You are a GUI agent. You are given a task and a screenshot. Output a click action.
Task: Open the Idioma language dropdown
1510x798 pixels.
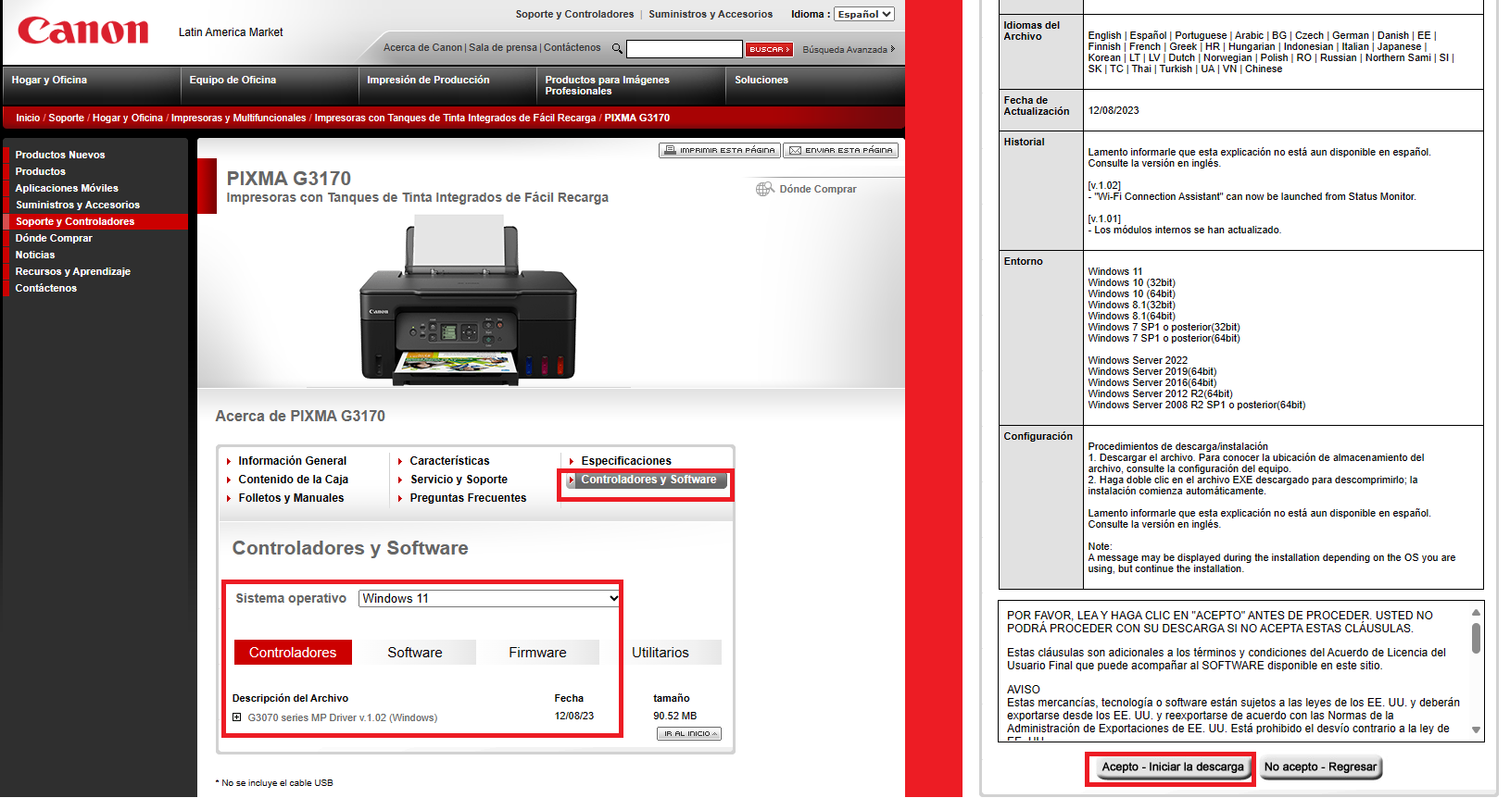(x=863, y=14)
